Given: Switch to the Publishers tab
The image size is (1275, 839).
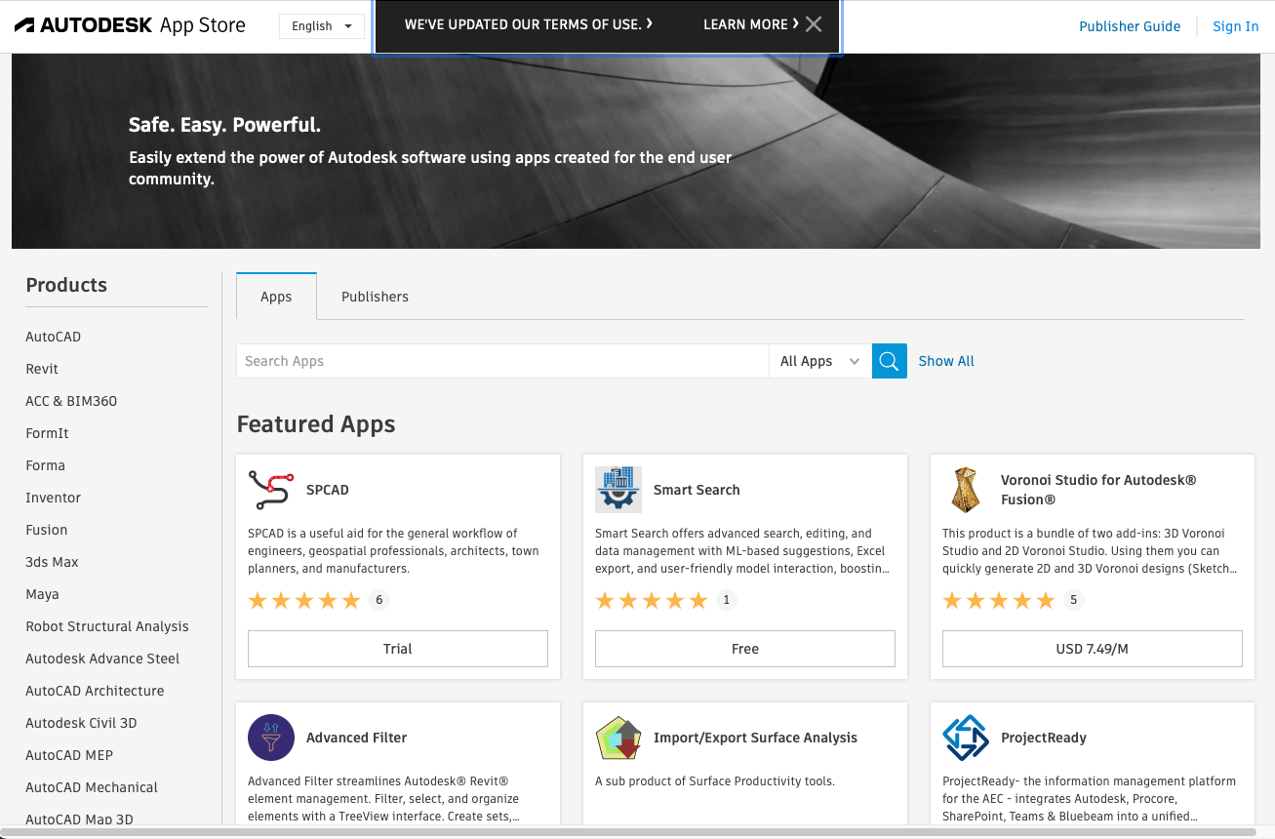Looking at the screenshot, I should [375, 297].
